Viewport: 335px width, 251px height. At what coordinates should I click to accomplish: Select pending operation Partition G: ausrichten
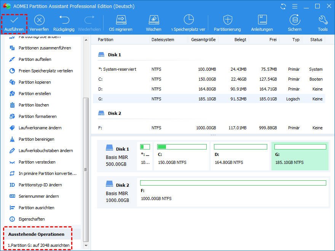pos(39,245)
